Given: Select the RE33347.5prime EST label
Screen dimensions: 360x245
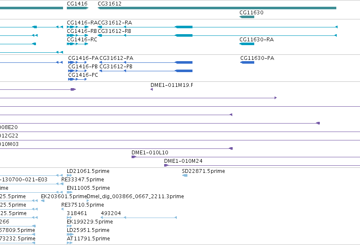Looking at the screenshot, I should pos(82,180).
